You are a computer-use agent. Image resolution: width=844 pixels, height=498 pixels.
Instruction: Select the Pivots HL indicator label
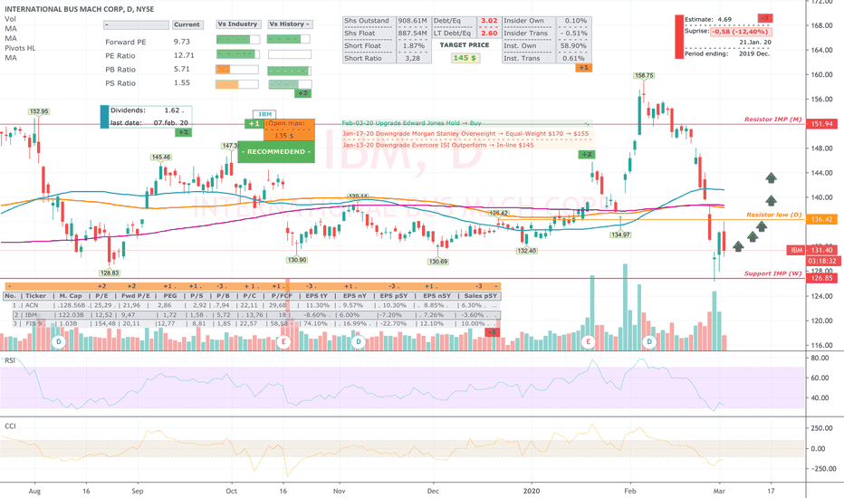20,48
